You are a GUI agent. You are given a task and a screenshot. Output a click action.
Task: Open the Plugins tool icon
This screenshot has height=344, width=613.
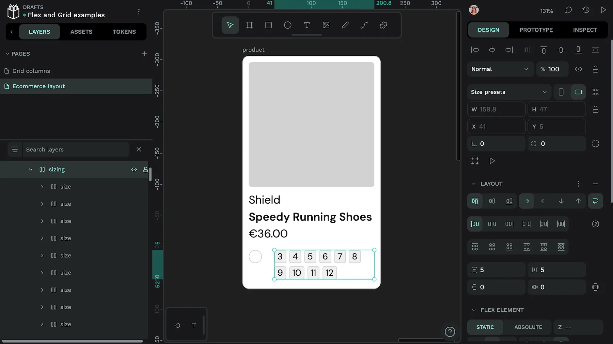tap(383, 25)
